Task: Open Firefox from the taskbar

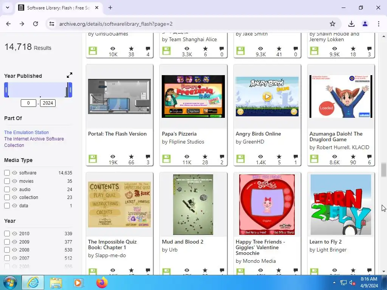Action: pos(102,282)
